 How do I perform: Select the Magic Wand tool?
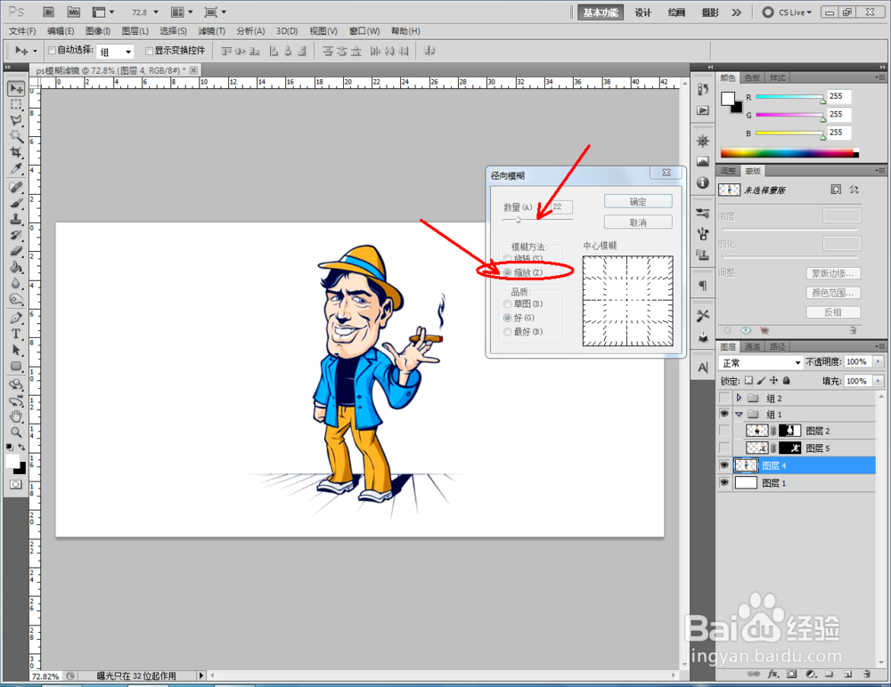point(16,136)
